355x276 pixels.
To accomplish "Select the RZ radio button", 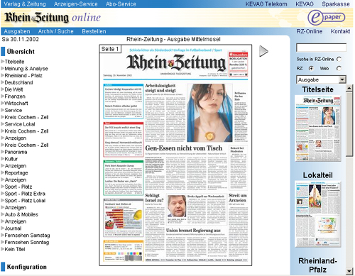I will pos(311,68).
